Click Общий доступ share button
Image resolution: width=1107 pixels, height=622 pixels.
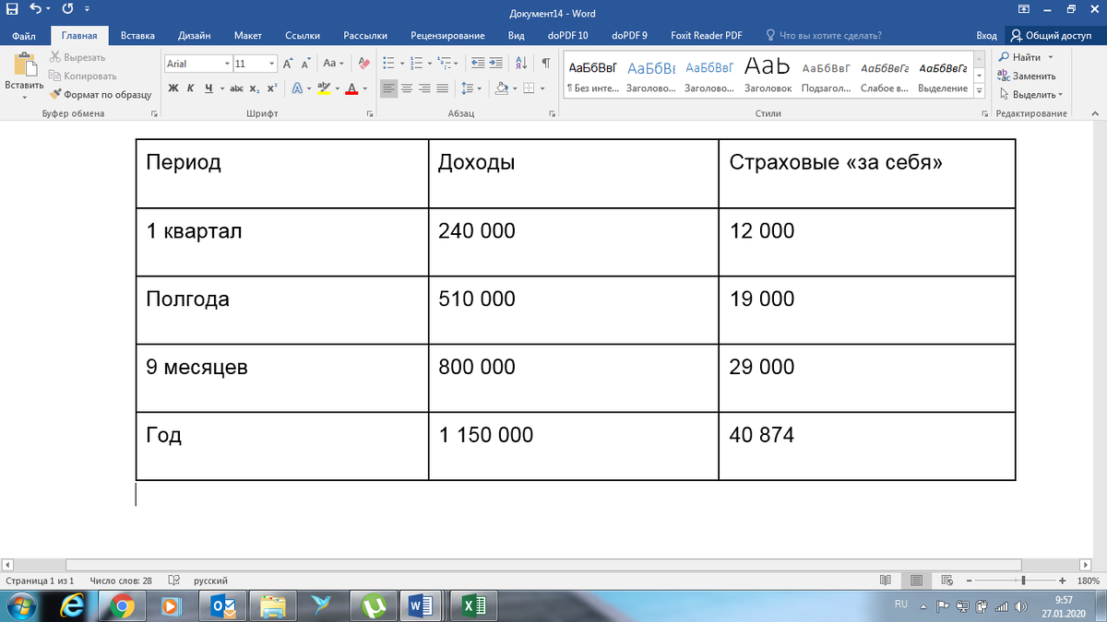point(1052,35)
